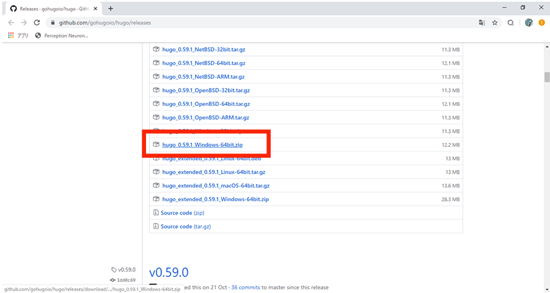Screen dimensions: 550x293
Task: Click file-zip icon beside Source code (zip)
Action: pyautogui.click(x=156, y=213)
